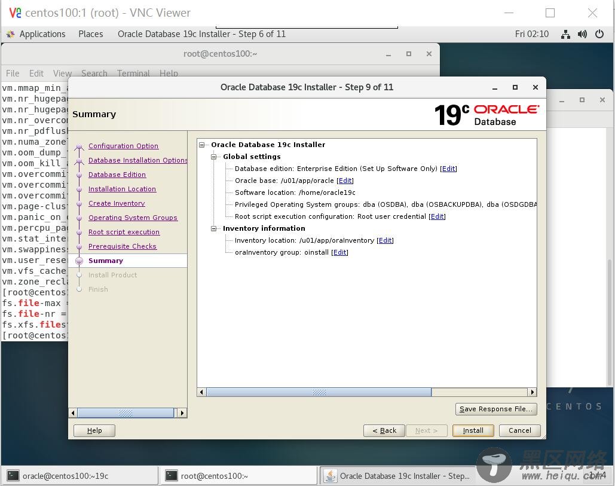Switch to oracle@centos100:~19c taskbar window
This screenshot has width=615, height=486.
pyautogui.click(x=80, y=476)
